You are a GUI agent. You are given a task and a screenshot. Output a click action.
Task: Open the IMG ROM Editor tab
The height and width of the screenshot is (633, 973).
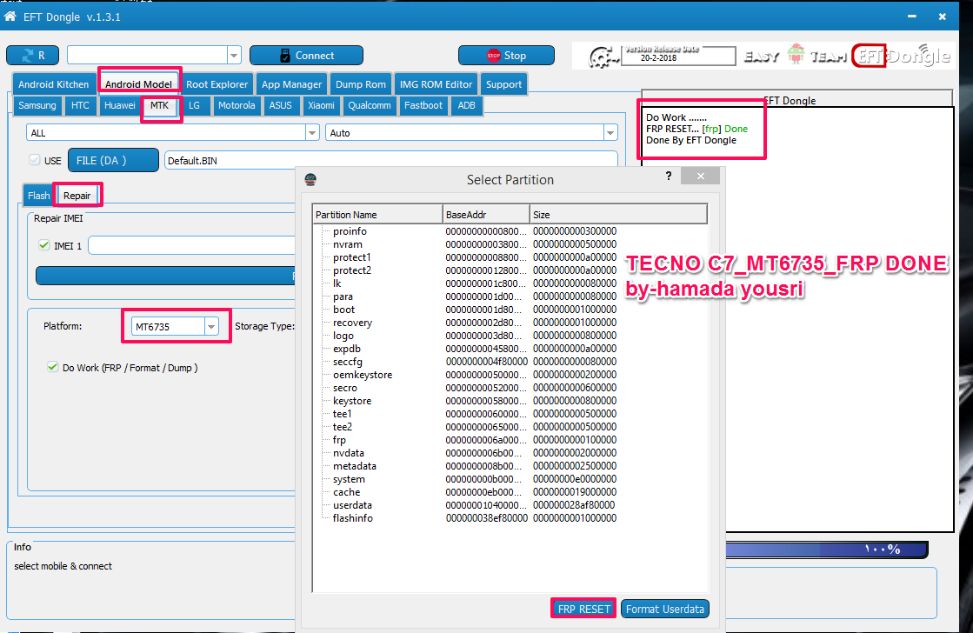tap(436, 84)
